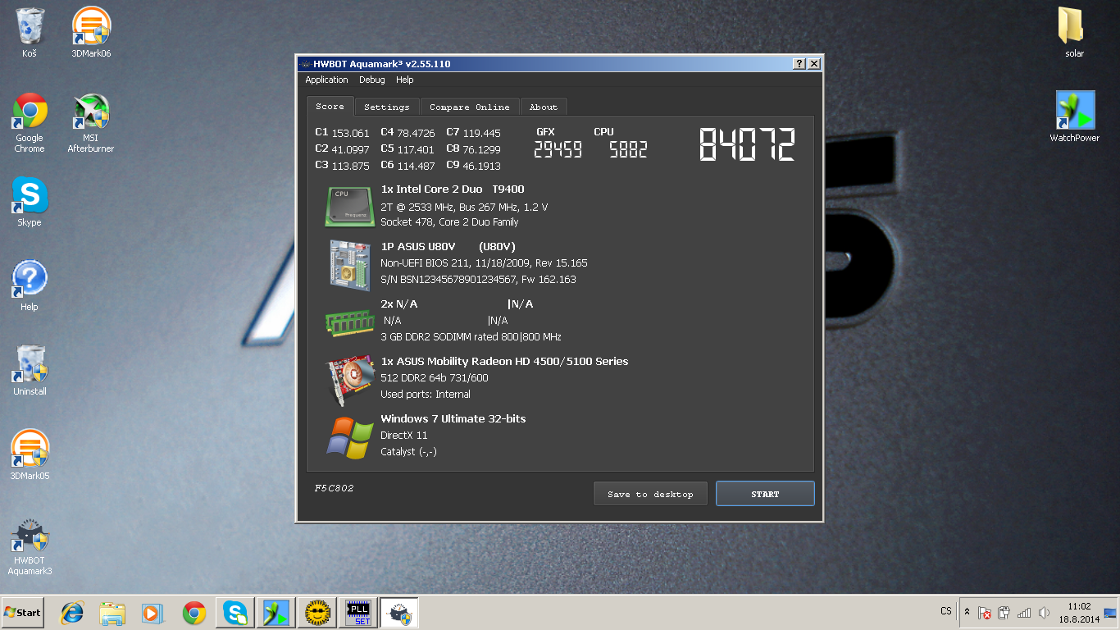Click the '512 DDR2 64b 731/600' line
1120x630 pixels.
tap(435, 378)
